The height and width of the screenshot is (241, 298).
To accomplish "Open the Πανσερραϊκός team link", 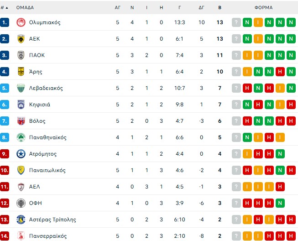I will pyautogui.click(x=48, y=236).
